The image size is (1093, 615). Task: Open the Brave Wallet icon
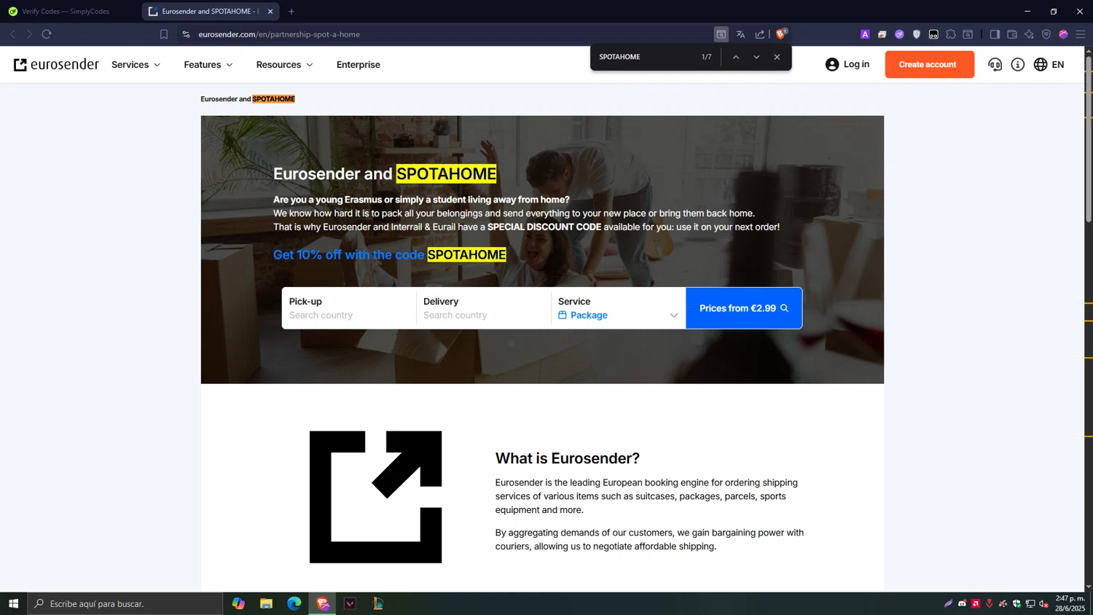click(1012, 34)
